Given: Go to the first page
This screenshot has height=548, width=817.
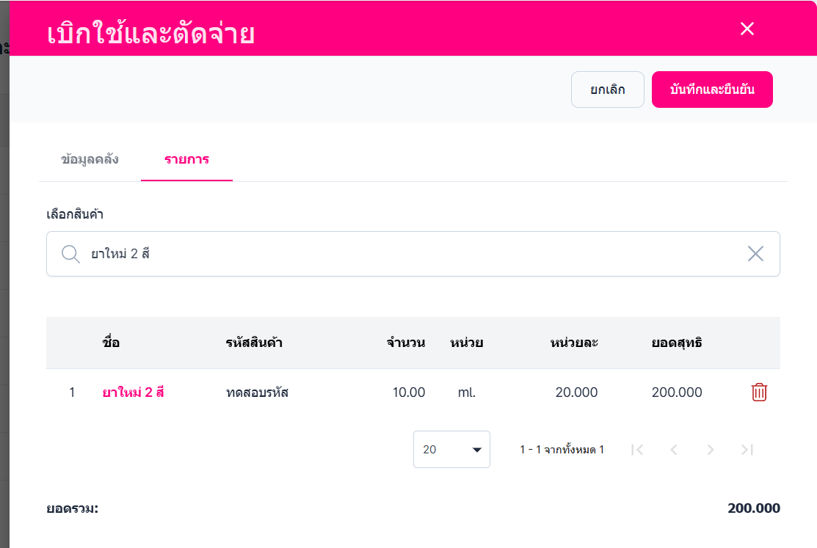Looking at the screenshot, I should point(636,450).
